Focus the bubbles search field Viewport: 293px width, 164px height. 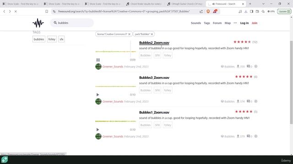click(x=72, y=23)
